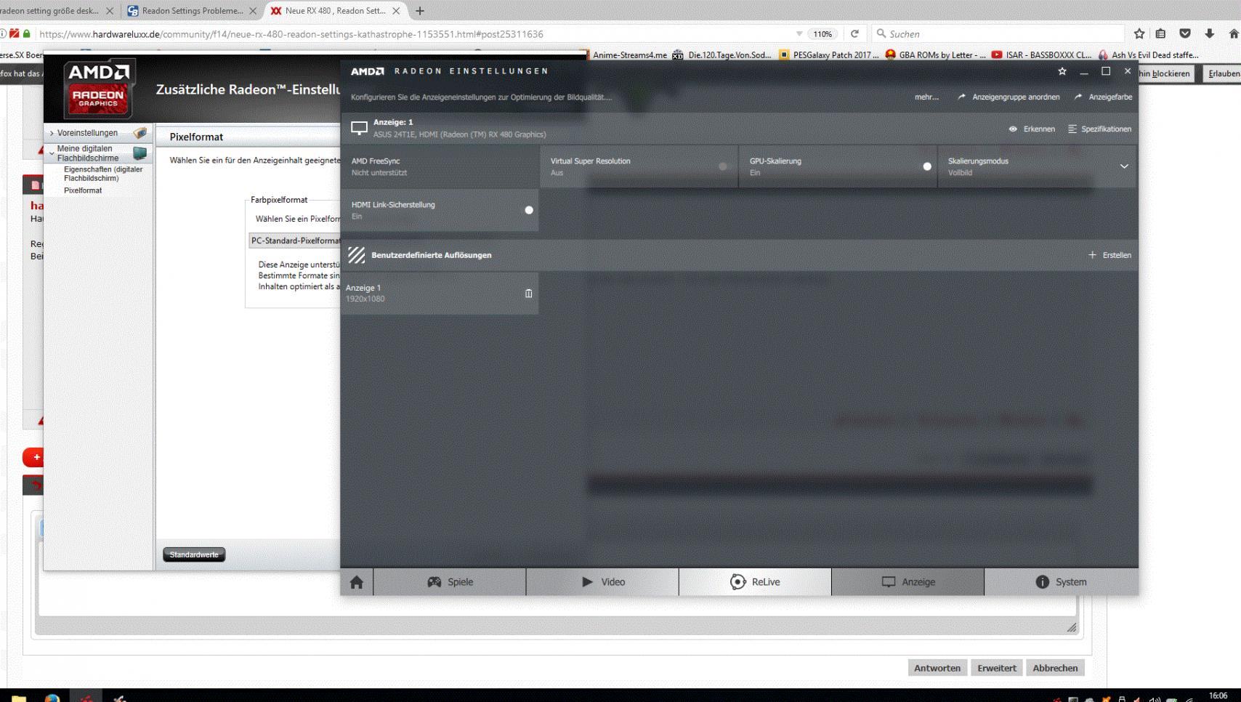The image size is (1241, 702).
Task: Open Anzeigefarbe settings
Action: [x=1103, y=97]
